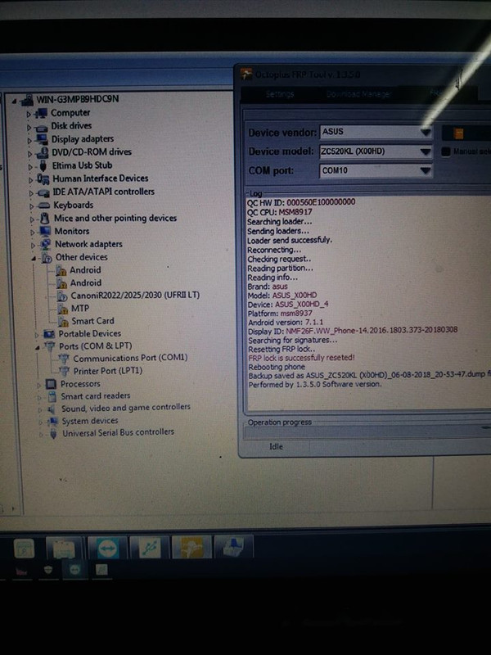Click the shield icon in the lower taskbar row

point(48,569)
